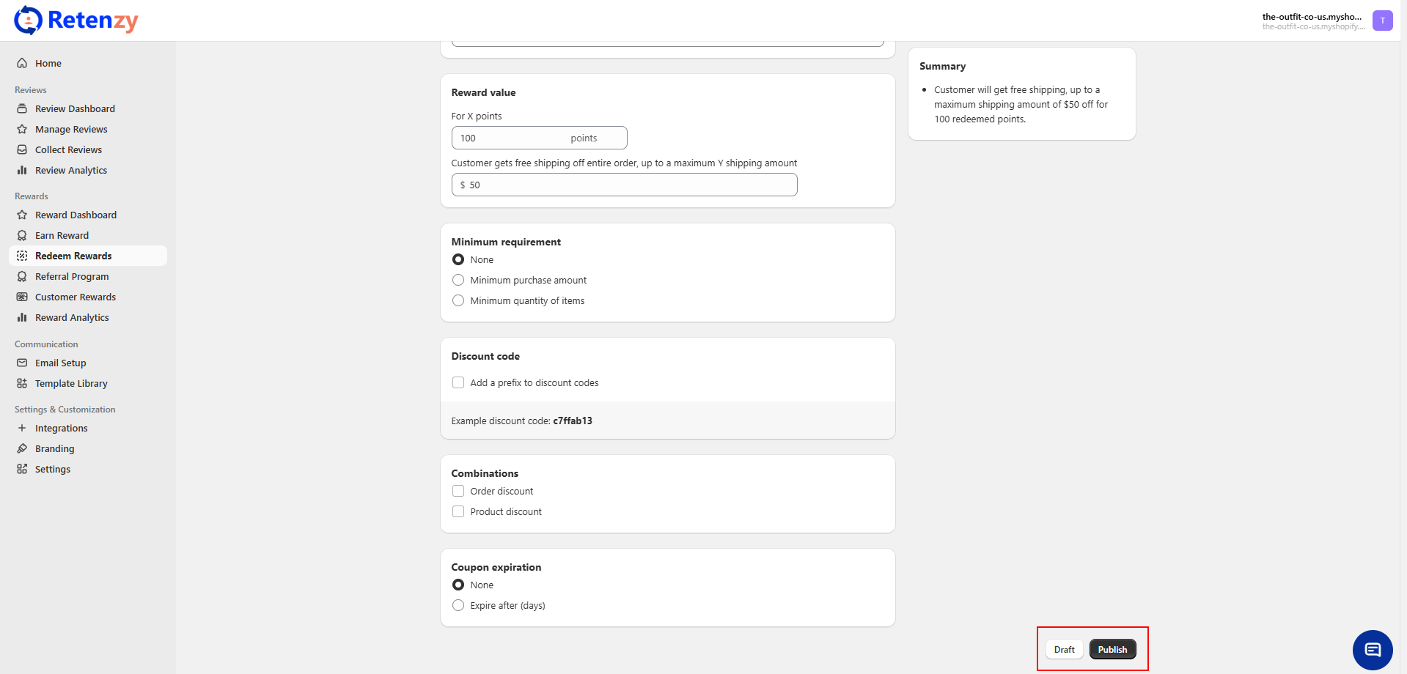Select Minimum quantity of items option
Viewport: 1407px width, 674px height.
458,300
